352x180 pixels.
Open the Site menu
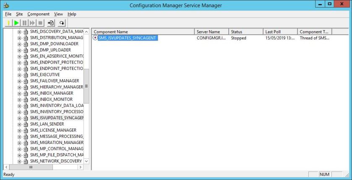19,14
